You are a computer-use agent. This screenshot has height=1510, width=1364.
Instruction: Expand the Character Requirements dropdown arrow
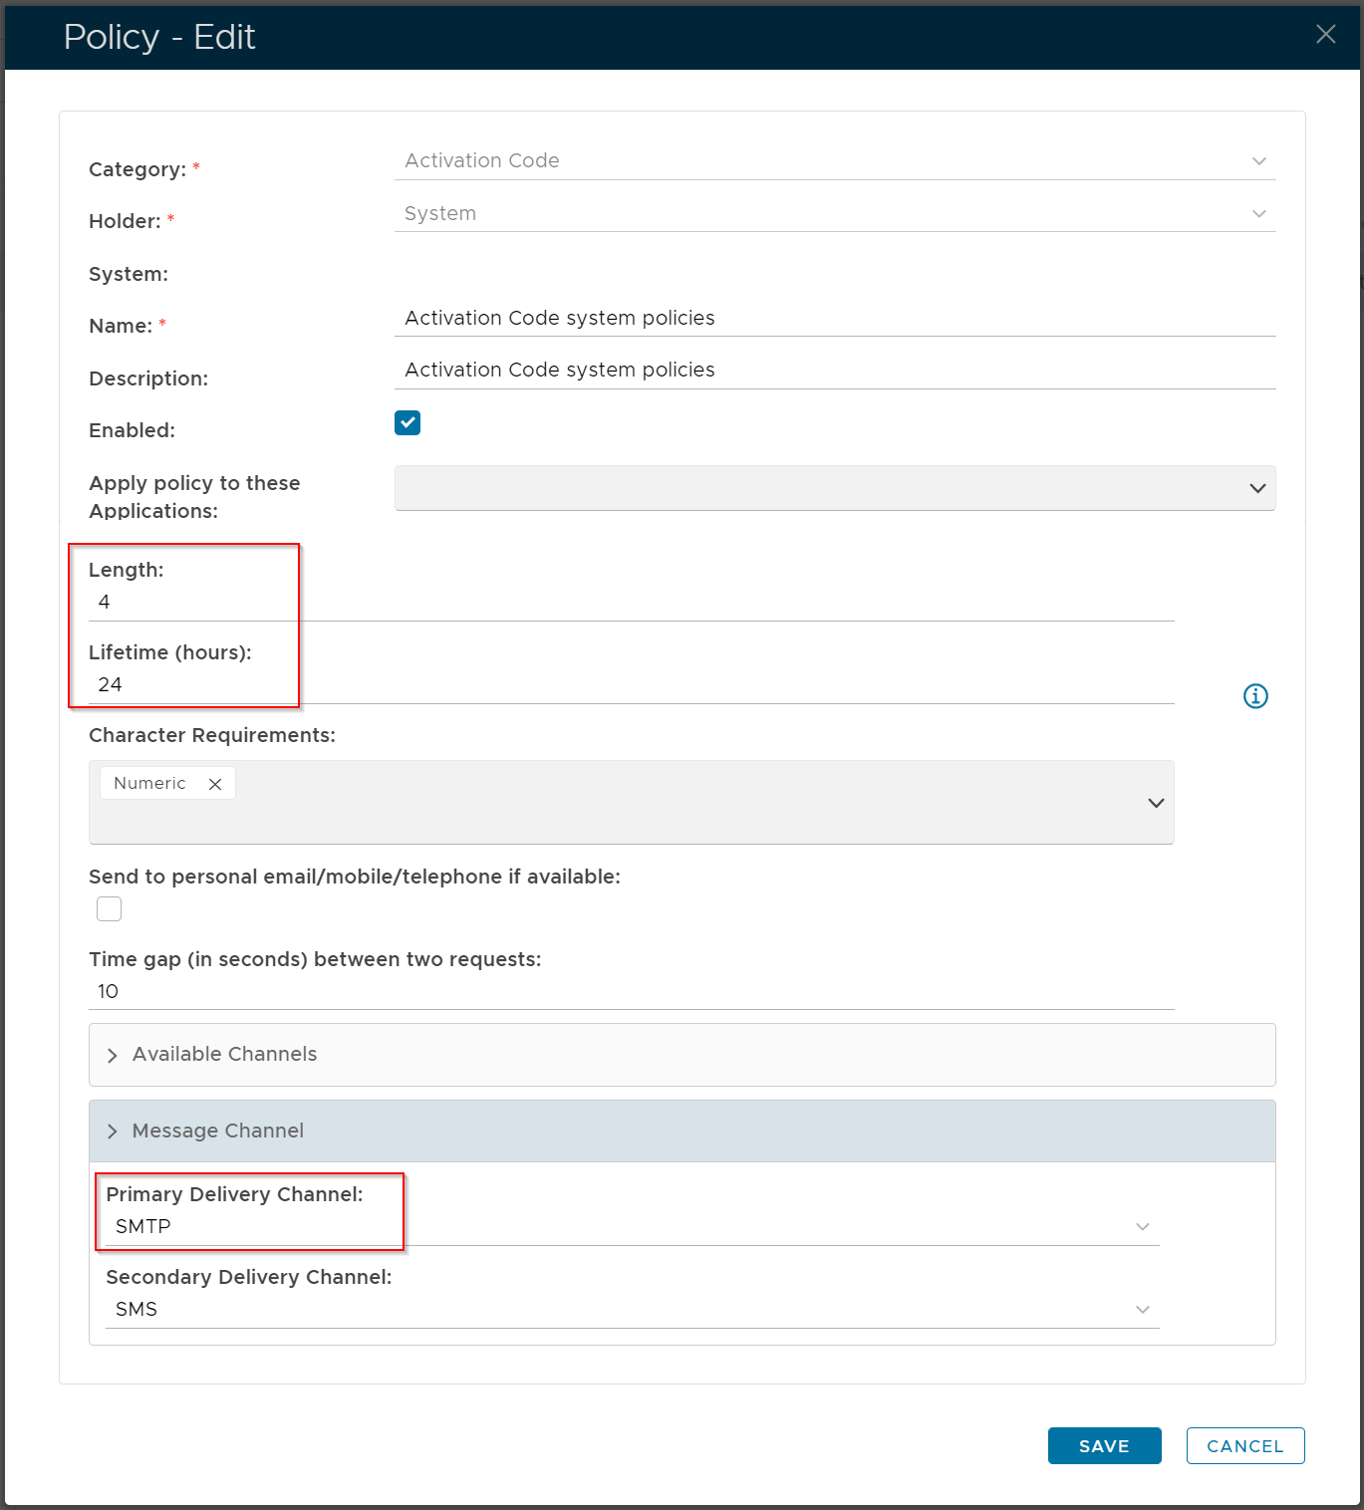coord(1156,803)
